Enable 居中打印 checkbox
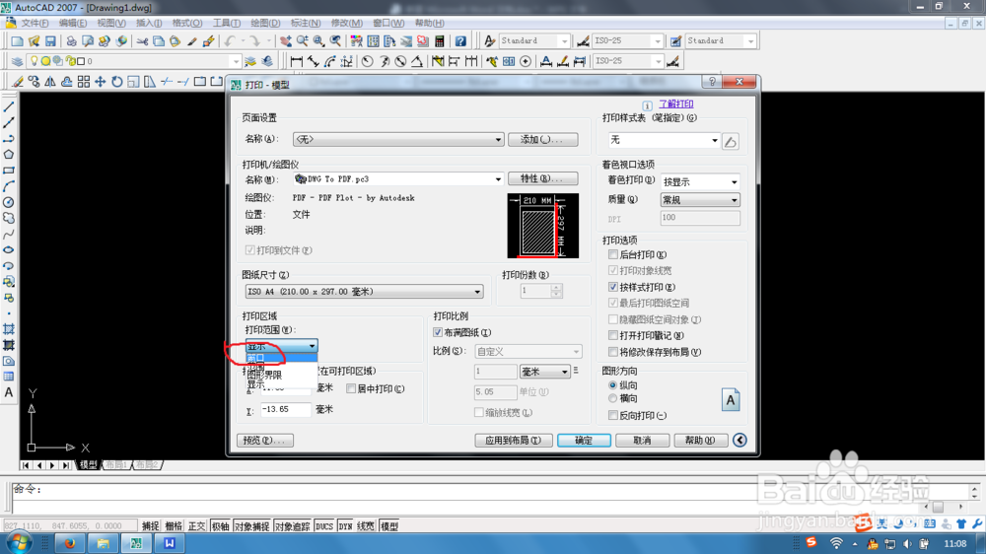The image size is (986, 554). pyautogui.click(x=351, y=388)
